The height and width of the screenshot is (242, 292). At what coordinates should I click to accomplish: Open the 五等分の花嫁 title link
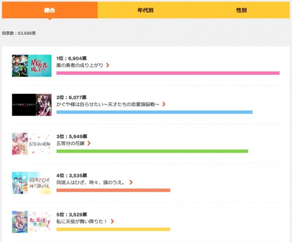(x=70, y=143)
